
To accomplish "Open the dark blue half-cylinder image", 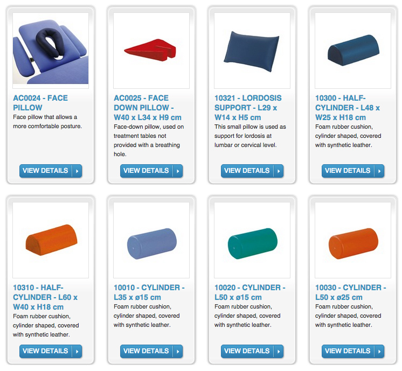I will tap(353, 51).
